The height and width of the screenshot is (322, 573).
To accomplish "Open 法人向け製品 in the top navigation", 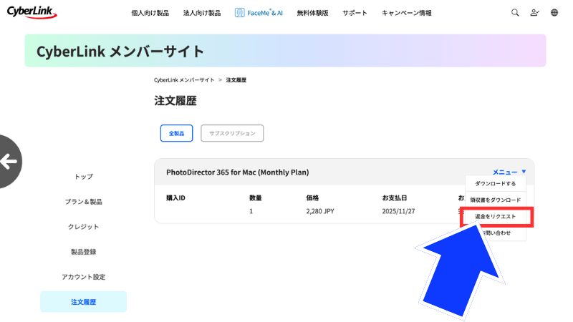I will (202, 13).
